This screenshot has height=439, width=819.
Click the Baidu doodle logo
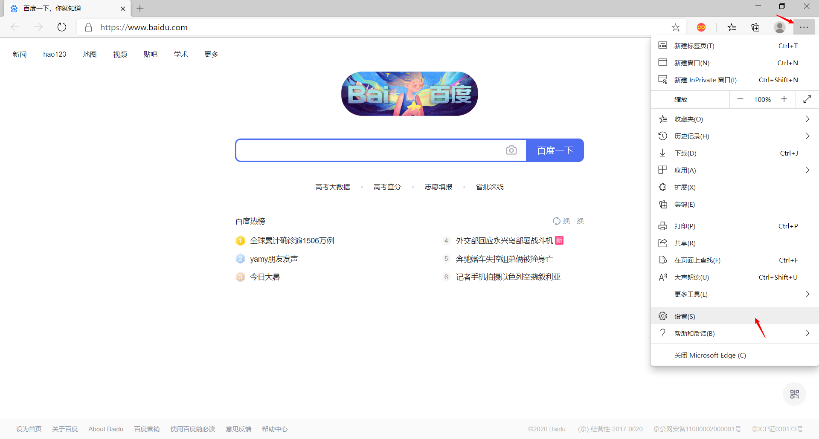[x=409, y=94]
